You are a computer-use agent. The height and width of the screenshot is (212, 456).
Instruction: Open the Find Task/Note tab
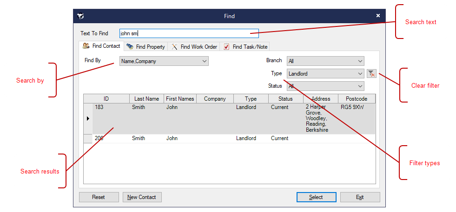(x=245, y=47)
